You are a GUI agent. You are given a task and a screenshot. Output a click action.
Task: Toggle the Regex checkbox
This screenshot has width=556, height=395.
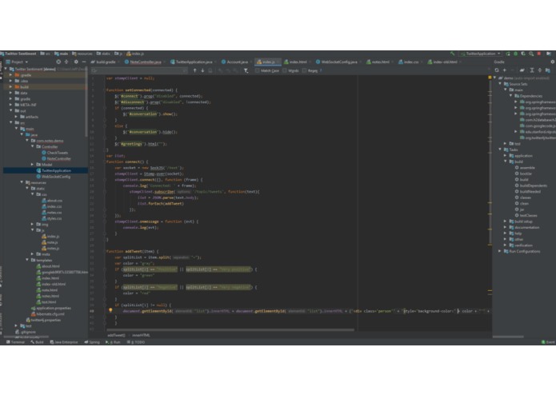[x=304, y=70]
